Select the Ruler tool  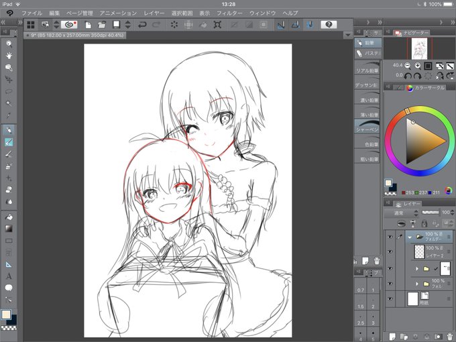point(9,264)
